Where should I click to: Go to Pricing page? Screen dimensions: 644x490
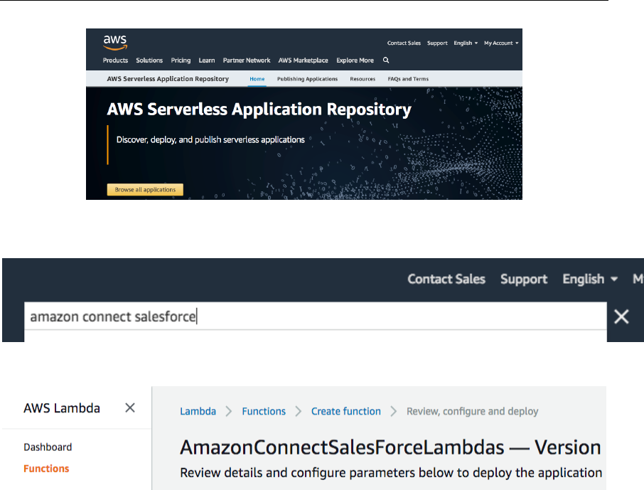click(181, 60)
